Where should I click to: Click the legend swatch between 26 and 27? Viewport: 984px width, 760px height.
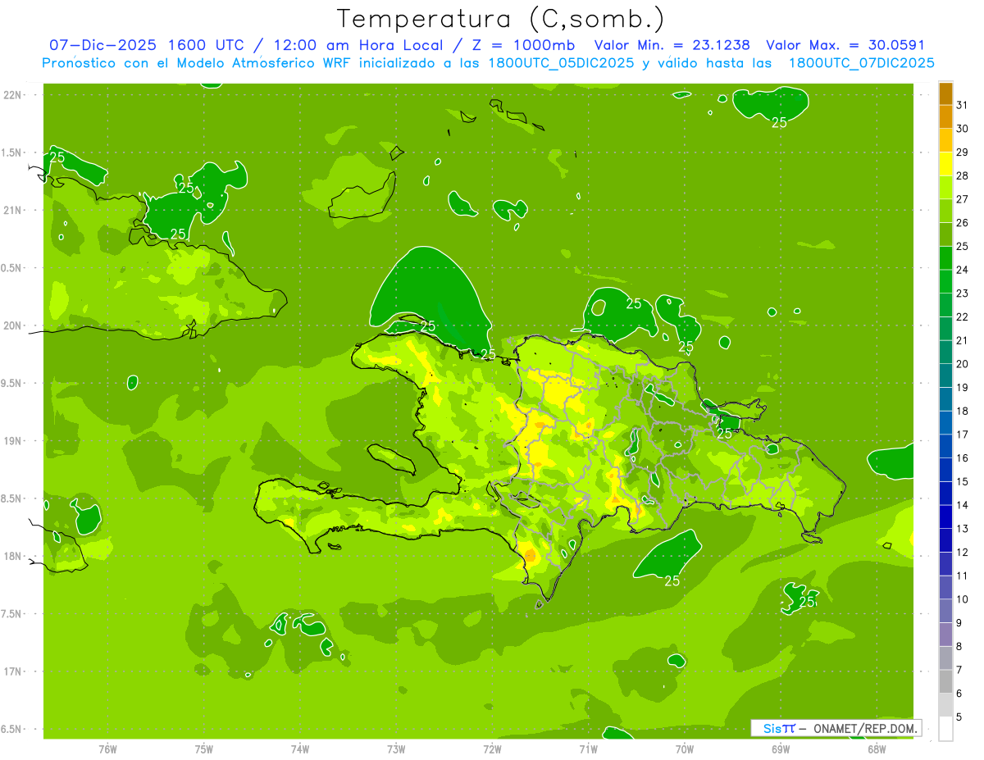pyautogui.click(x=945, y=211)
